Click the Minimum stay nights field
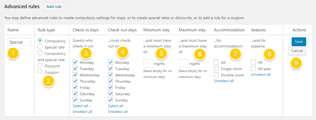The width and height of the screenshot is (316, 120). 148,64
